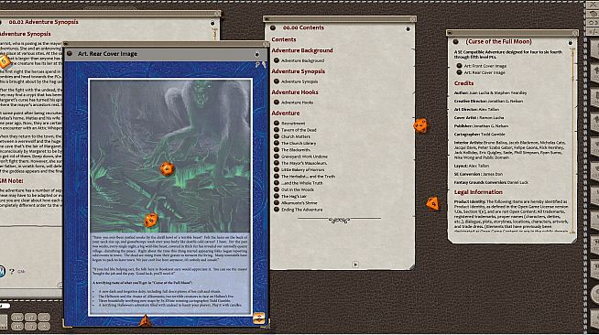Toggle the ADV modifier button

pos(17,318)
